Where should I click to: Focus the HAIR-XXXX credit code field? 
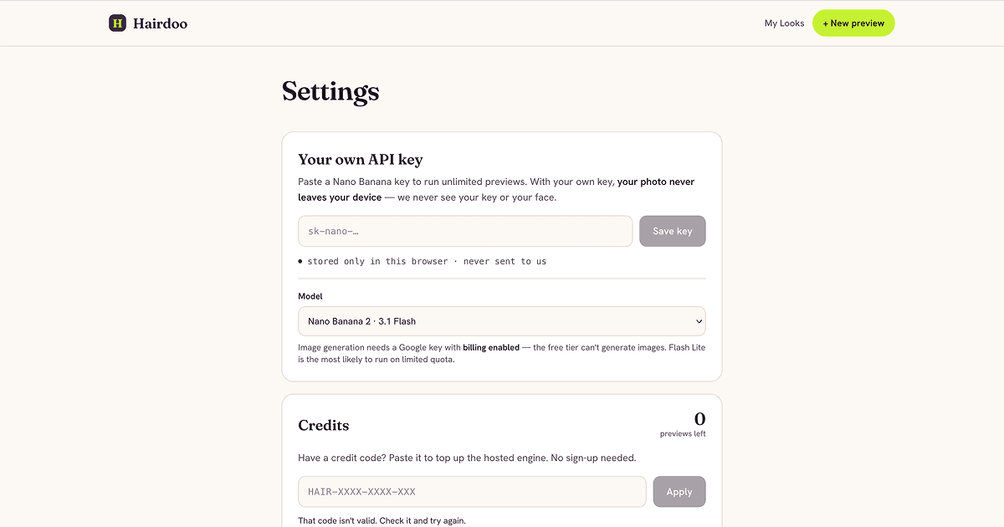click(472, 492)
